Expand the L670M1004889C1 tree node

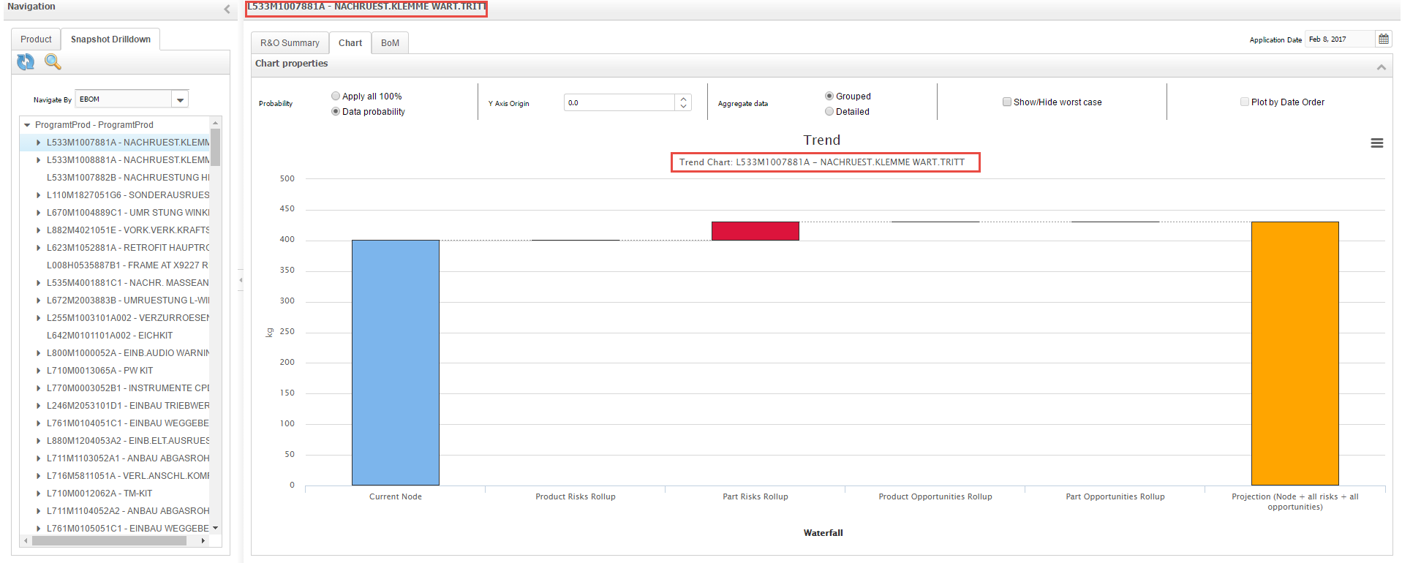38,213
